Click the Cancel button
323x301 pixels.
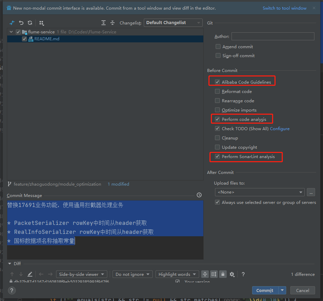tap(302, 290)
